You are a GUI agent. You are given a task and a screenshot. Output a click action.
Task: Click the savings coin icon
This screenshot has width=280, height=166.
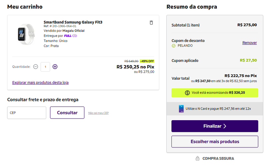(x=187, y=93)
